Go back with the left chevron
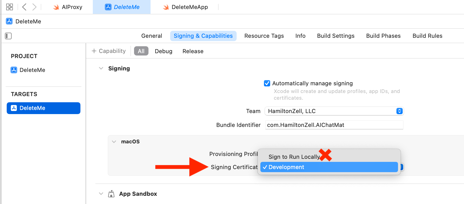The image size is (464, 204). point(24,7)
